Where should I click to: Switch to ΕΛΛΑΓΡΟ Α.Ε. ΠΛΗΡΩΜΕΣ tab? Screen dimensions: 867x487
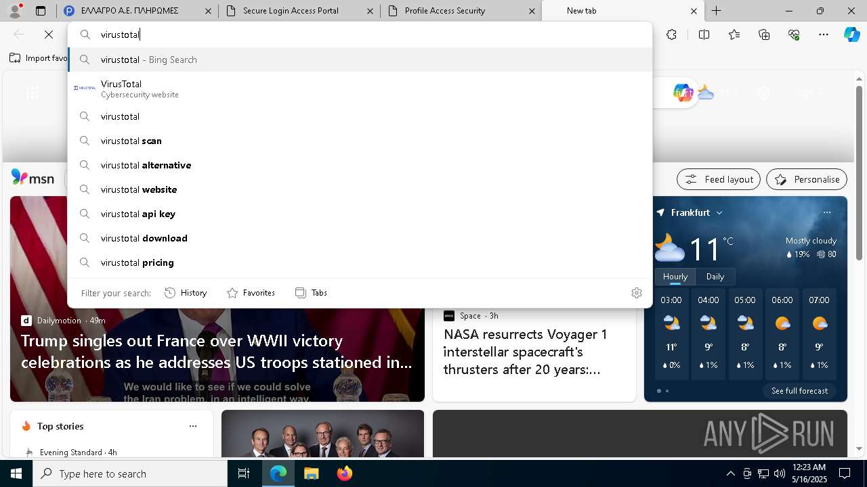point(138,11)
